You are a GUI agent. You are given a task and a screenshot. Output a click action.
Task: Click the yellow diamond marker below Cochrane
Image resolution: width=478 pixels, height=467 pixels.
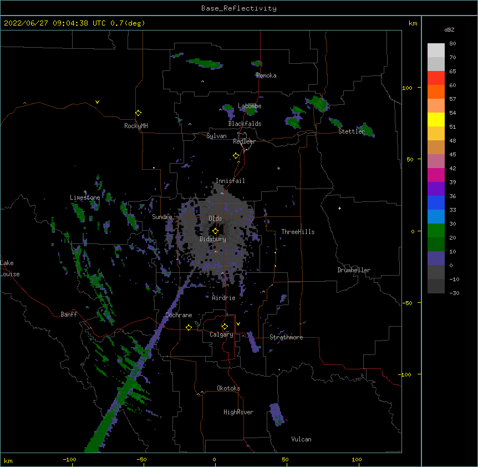pyautogui.click(x=189, y=327)
